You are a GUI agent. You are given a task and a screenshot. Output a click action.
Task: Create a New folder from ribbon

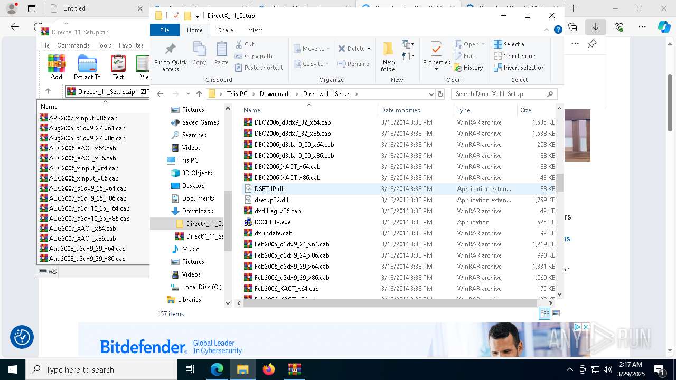389,57
